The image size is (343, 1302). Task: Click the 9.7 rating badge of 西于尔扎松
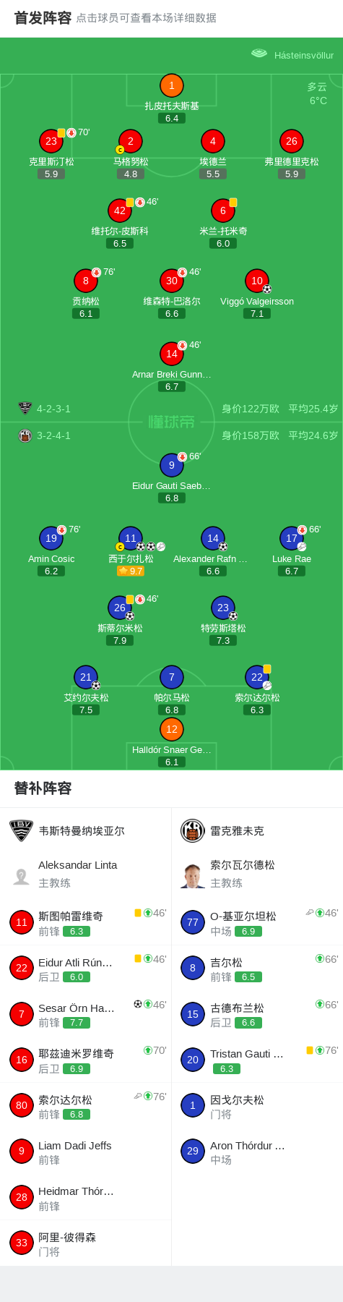[x=131, y=571]
